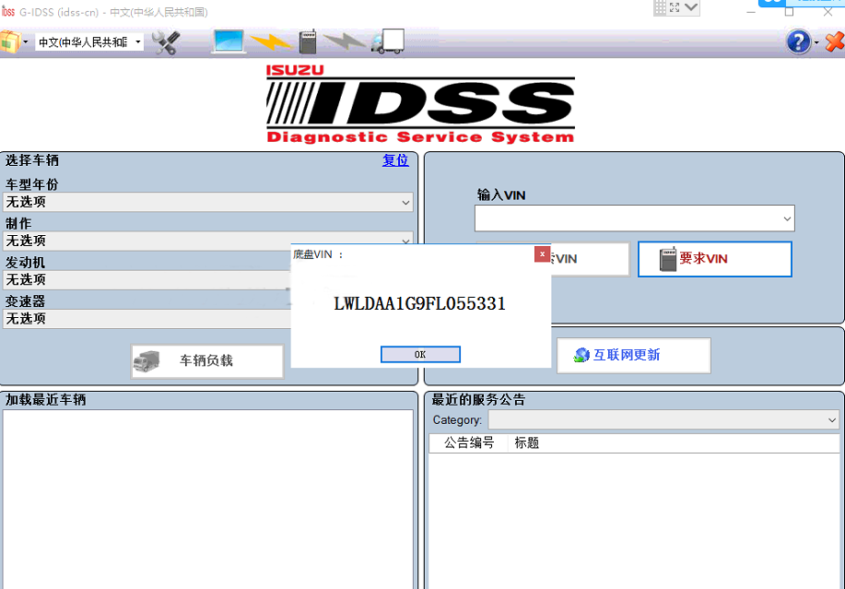Open the arrow menu beside the package icon
The height and width of the screenshot is (589, 845).
pos(25,42)
